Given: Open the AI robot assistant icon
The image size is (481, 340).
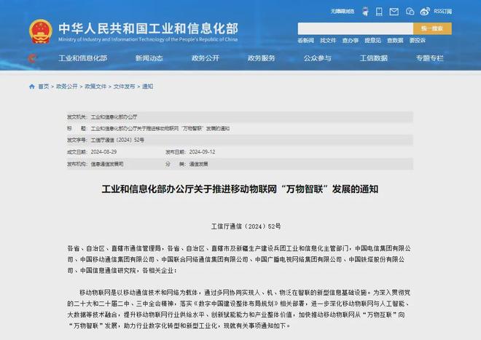Looking at the screenshot, I should tap(365, 12).
